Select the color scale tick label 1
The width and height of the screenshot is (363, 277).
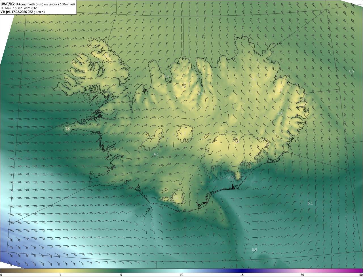61,275
